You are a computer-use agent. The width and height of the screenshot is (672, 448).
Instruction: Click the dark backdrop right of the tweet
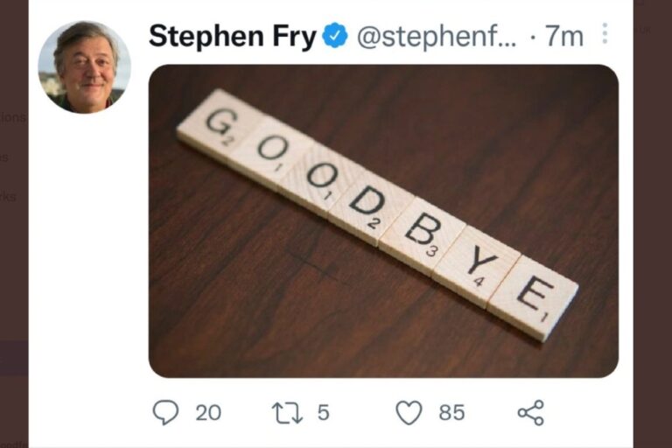[652, 224]
